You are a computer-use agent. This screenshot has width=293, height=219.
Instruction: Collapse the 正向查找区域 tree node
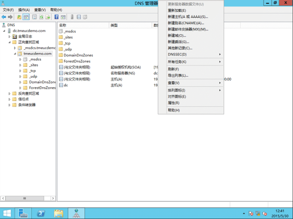point(9,42)
